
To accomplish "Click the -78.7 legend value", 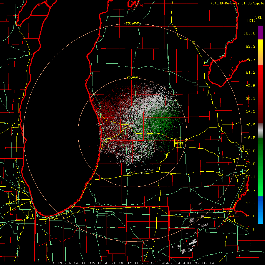I will pyautogui.click(x=249, y=190).
